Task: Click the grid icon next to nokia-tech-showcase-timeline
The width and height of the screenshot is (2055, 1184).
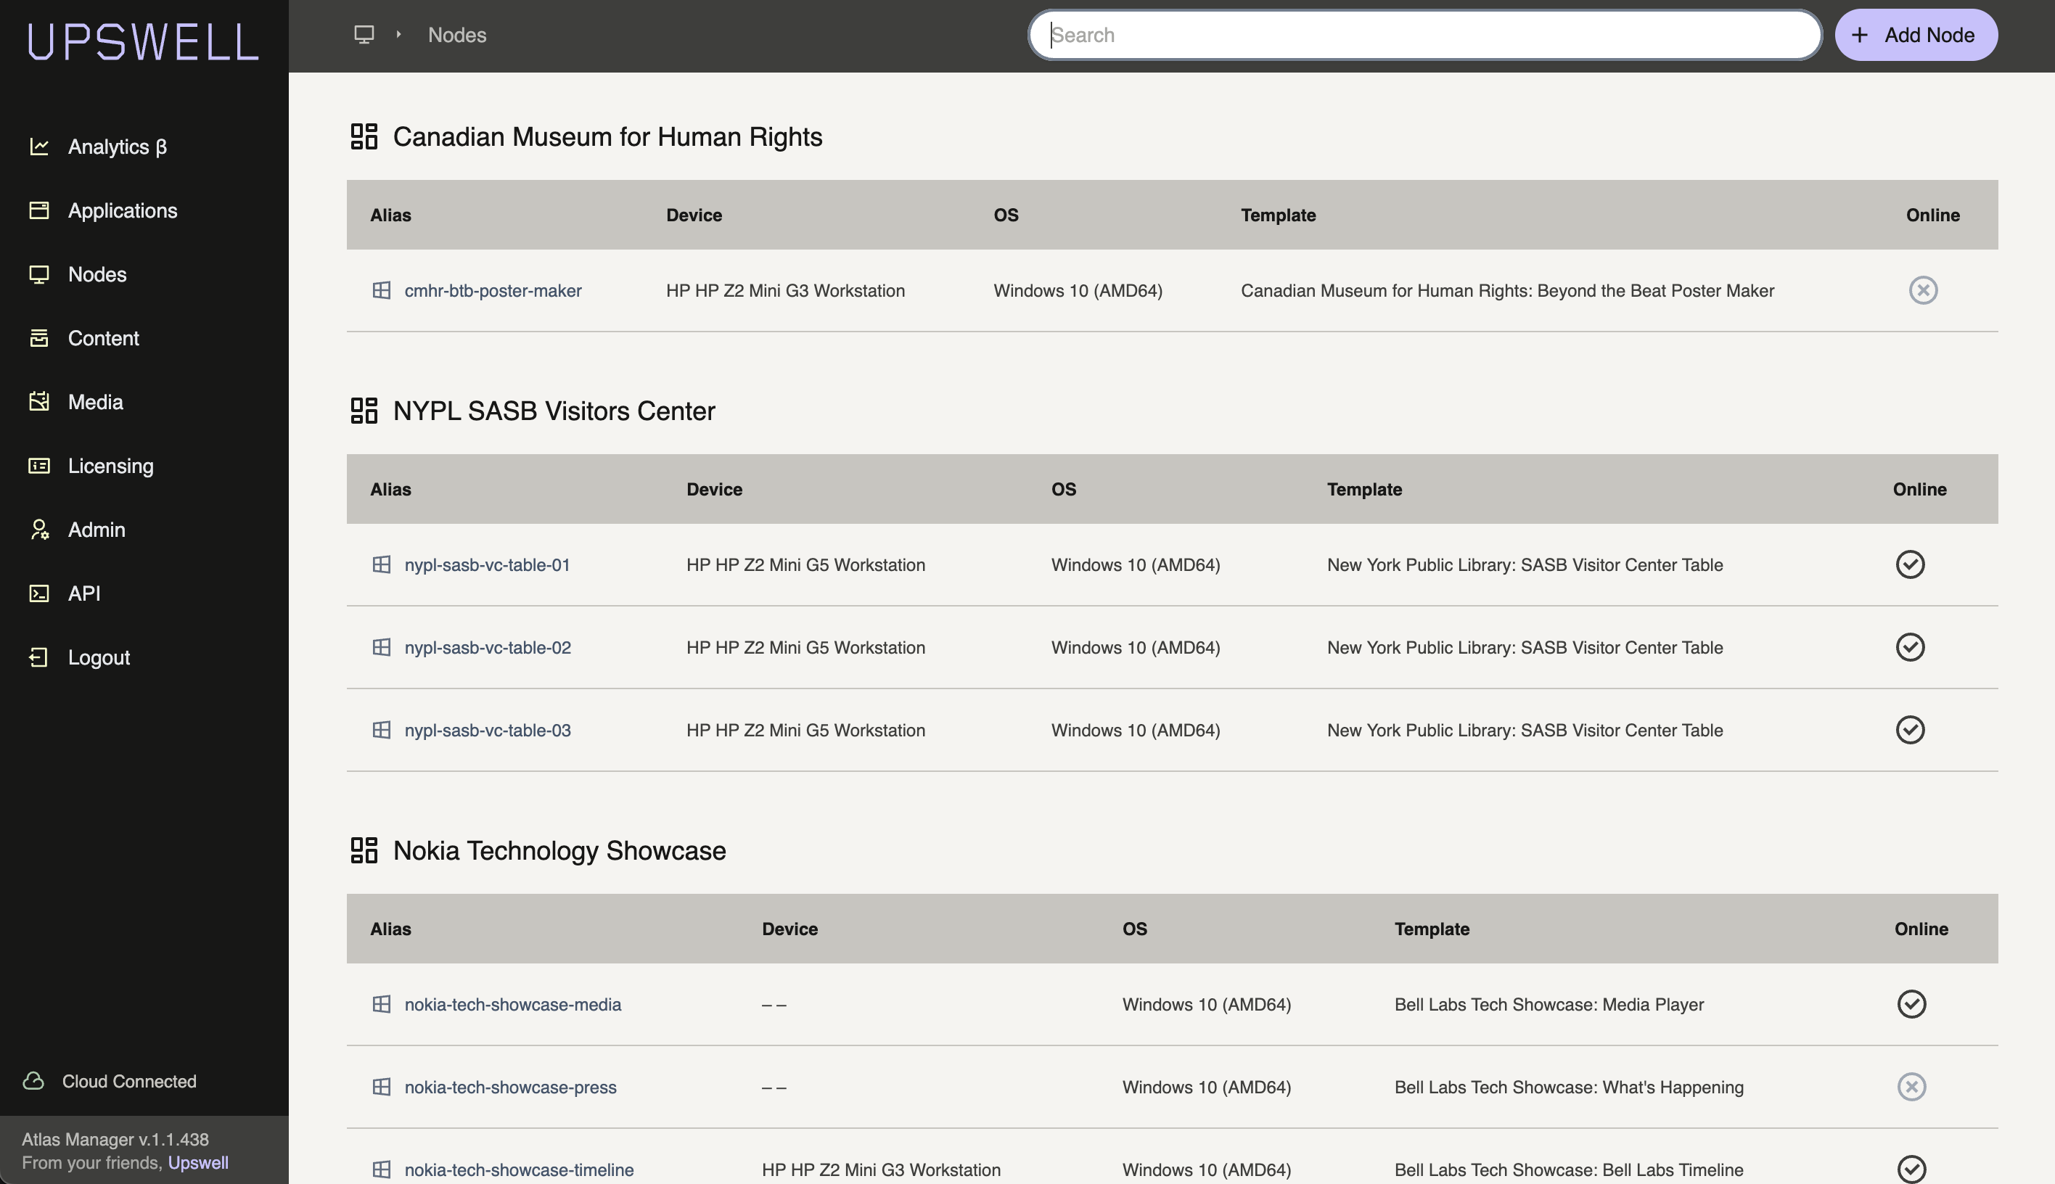Action: (x=382, y=1169)
